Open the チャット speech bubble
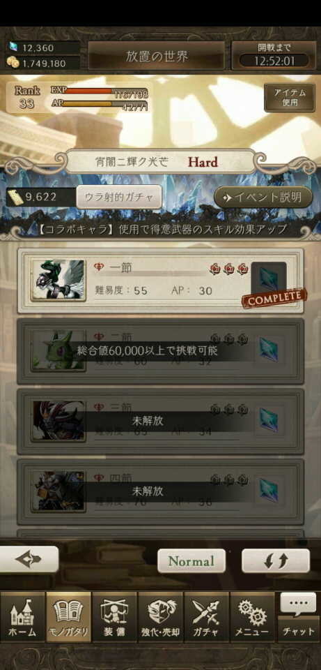 pyautogui.click(x=299, y=617)
